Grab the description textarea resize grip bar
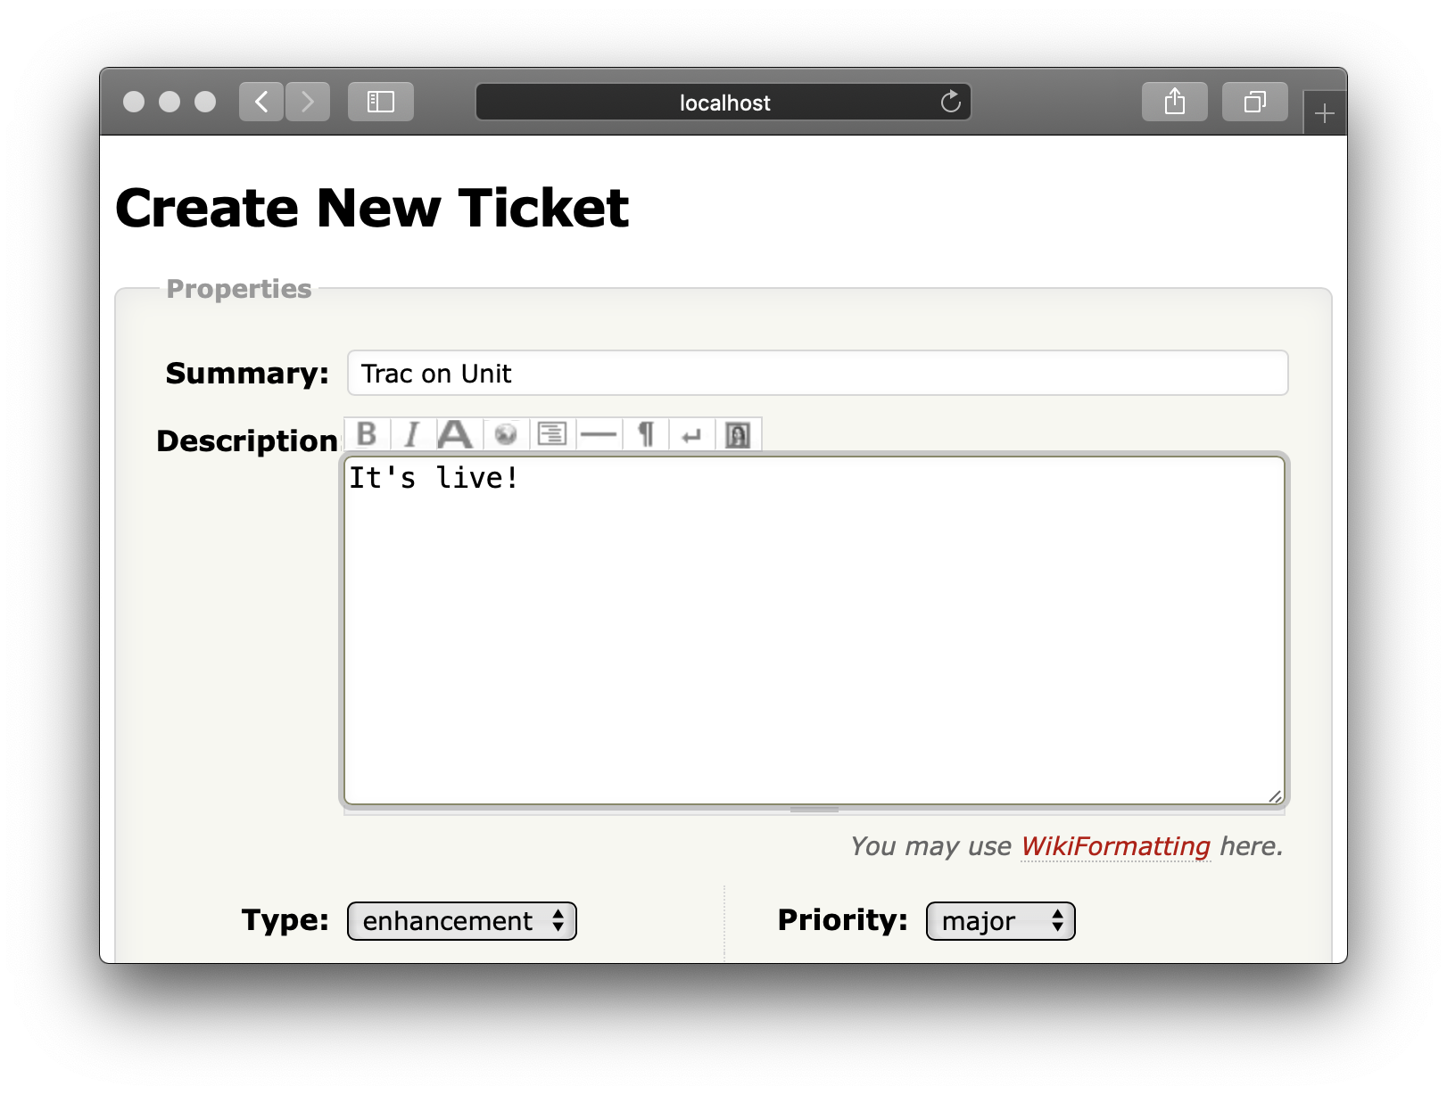The image size is (1447, 1095). [814, 811]
